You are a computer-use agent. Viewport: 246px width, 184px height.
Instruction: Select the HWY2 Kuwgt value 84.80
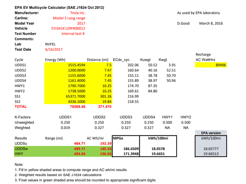[x=153, y=91]
